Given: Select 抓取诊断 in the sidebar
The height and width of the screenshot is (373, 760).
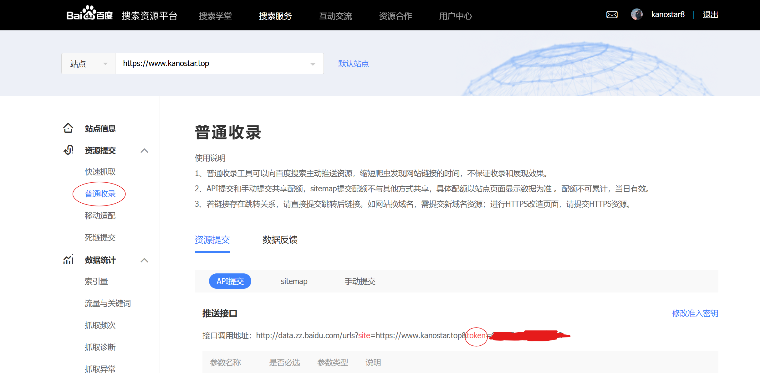Looking at the screenshot, I should (x=100, y=347).
